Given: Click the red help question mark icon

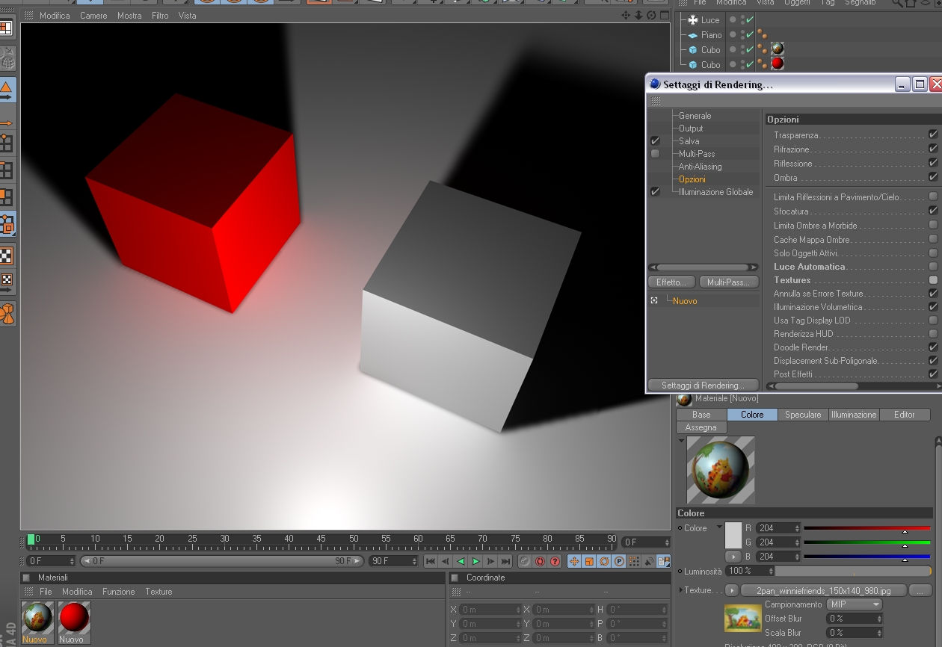Looking at the screenshot, I should pyautogui.click(x=555, y=561).
